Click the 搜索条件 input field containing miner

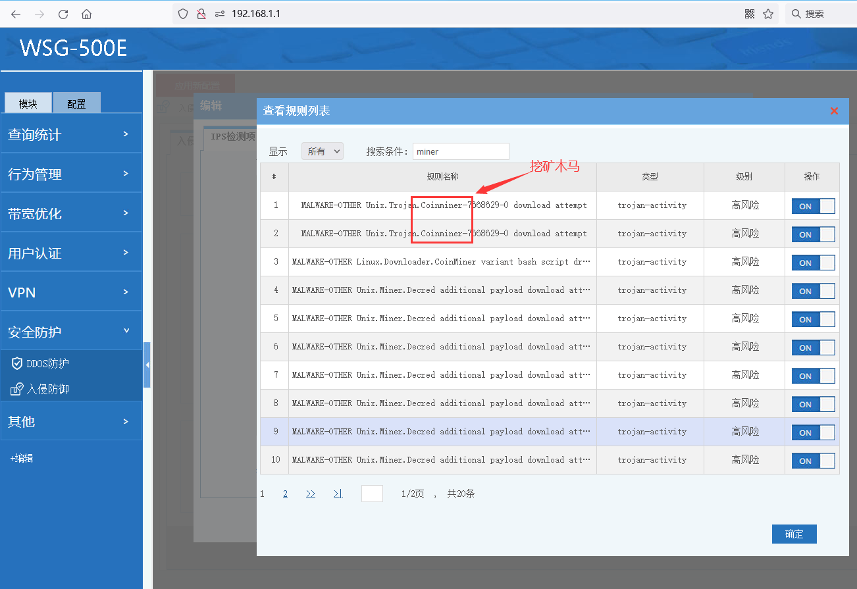pos(461,151)
